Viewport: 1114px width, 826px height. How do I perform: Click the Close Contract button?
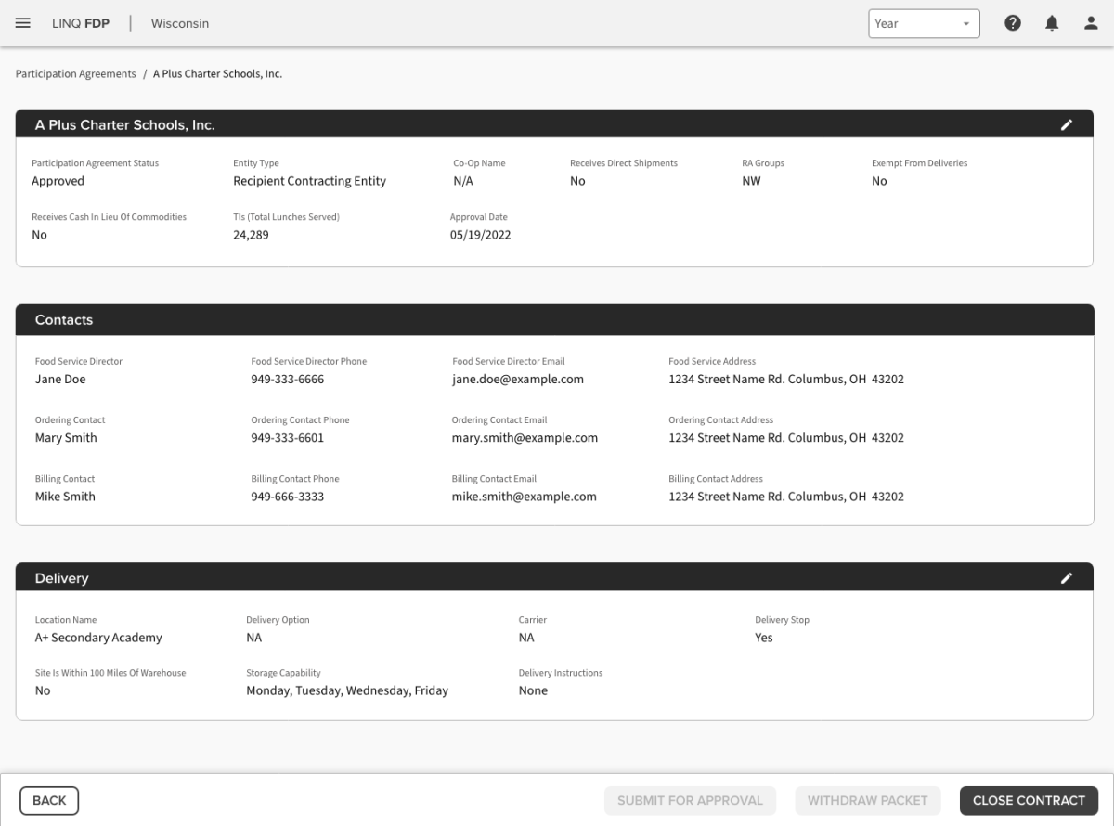coord(1029,800)
